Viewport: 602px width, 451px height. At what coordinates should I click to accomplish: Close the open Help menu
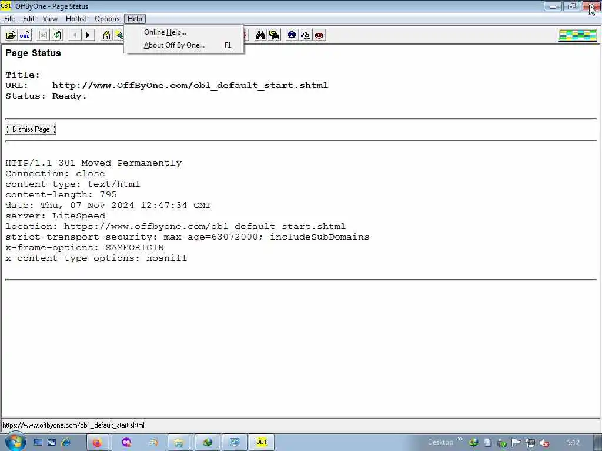[x=135, y=19]
